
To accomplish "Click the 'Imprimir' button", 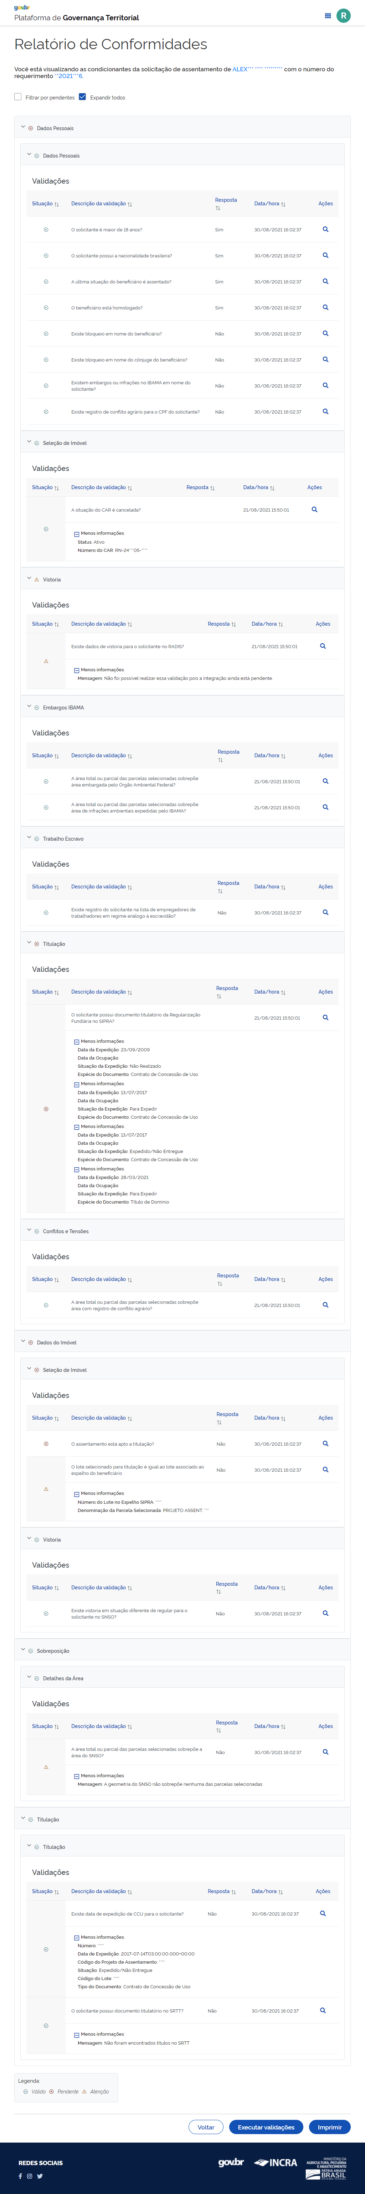I will click(x=329, y=2127).
